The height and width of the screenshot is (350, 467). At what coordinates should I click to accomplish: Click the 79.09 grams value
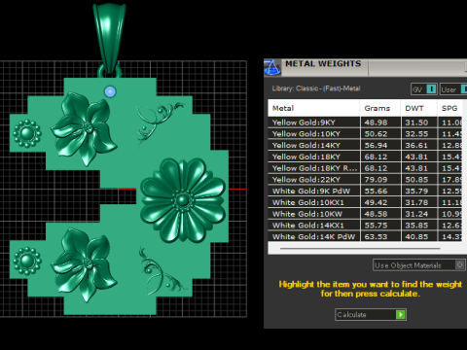[376, 180]
